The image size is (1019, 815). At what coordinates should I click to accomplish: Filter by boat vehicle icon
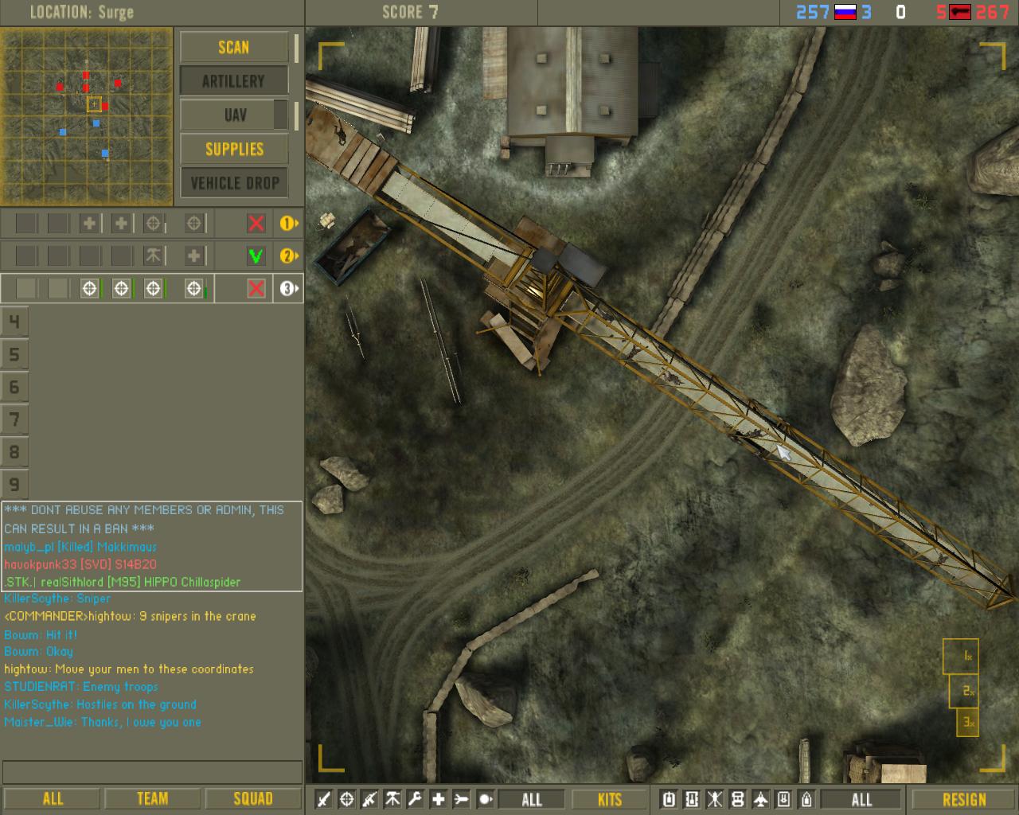[x=806, y=799]
